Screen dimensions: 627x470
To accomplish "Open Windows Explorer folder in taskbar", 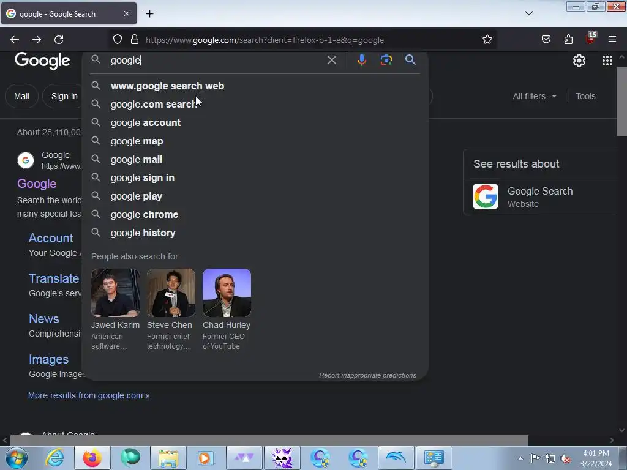I will (168, 458).
